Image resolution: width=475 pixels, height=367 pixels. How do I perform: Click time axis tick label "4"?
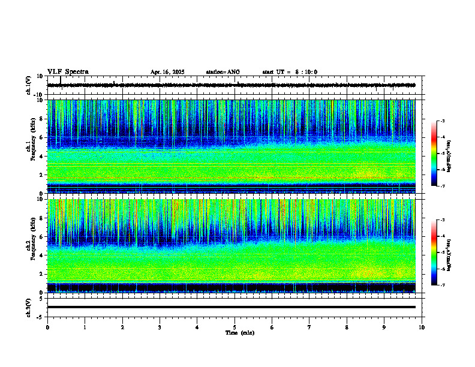[x=197, y=327]
